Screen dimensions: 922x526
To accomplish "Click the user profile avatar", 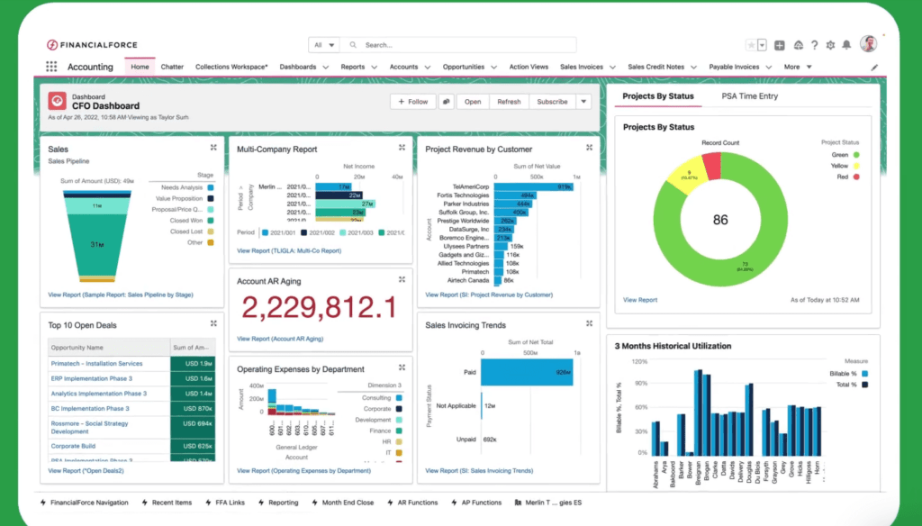I will 868,44.
